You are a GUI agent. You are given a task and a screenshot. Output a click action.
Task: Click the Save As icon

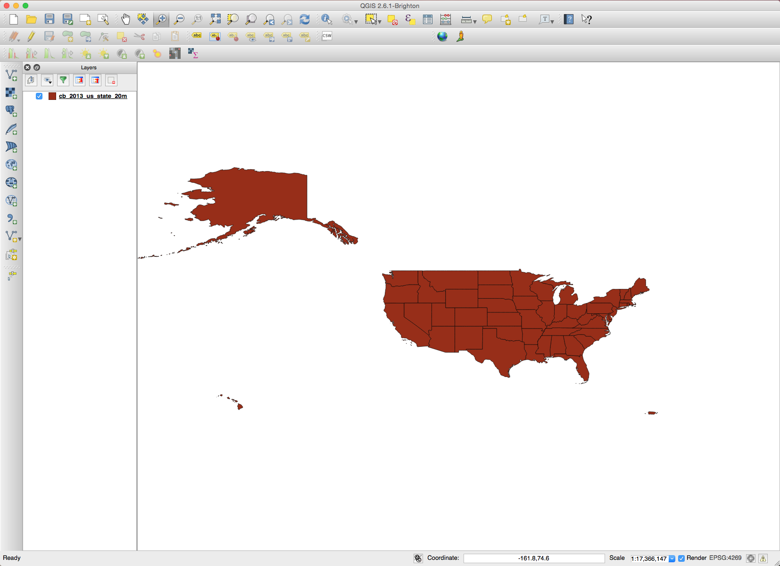click(x=67, y=19)
